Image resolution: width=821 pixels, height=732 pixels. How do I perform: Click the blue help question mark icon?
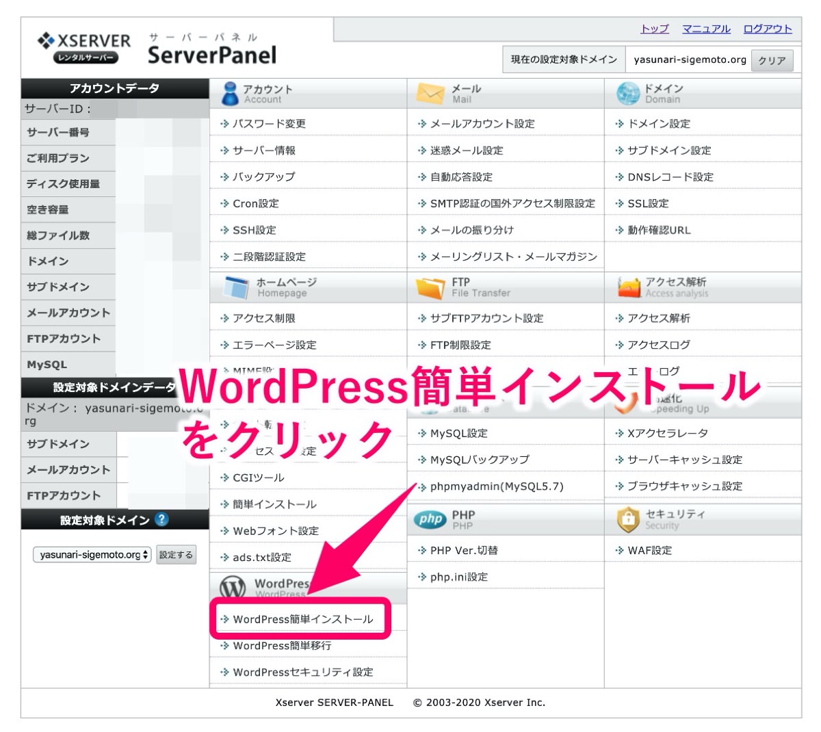(161, 519)
